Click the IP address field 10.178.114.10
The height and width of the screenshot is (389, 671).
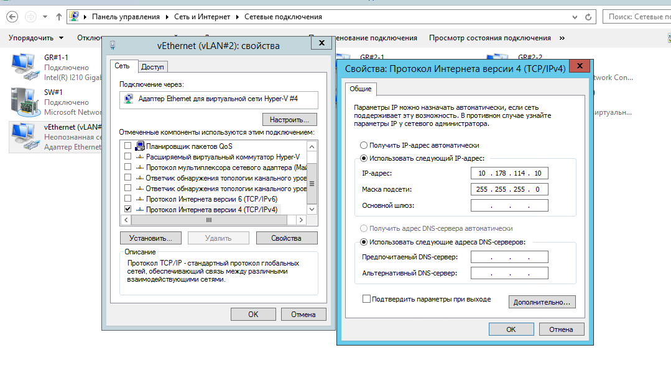[509, 173]
